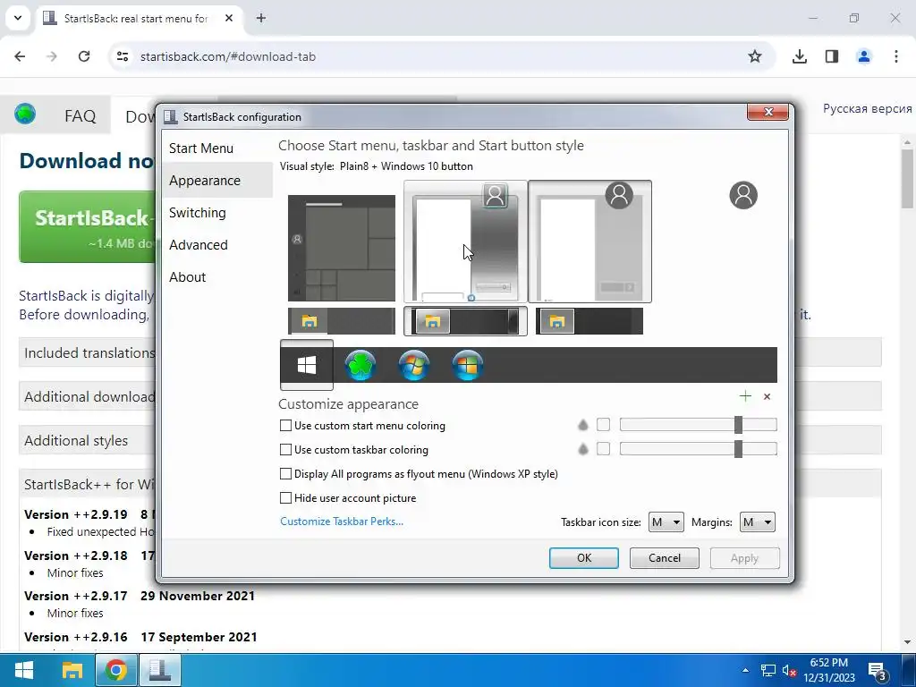The height and width of the screenshot is (687, 916).
Task: Open the muted volume tray icon
Action: (789, 671)
